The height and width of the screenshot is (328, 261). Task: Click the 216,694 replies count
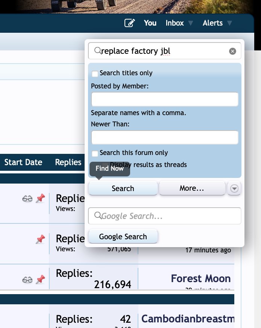[x=112, y=284]
